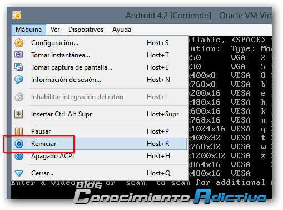Screen dimensions: 283x210
Task: Click the Host+Supr shortcut text
Action: pyautogui.click(x=163, y=114)
